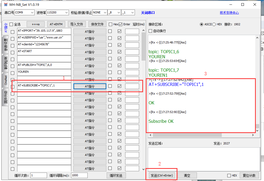Open the 技术支持中心 support link
The image size is (264, 181).
[229, 13]
